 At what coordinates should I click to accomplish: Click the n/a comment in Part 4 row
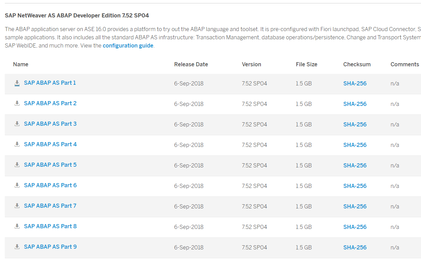point(395,145)
